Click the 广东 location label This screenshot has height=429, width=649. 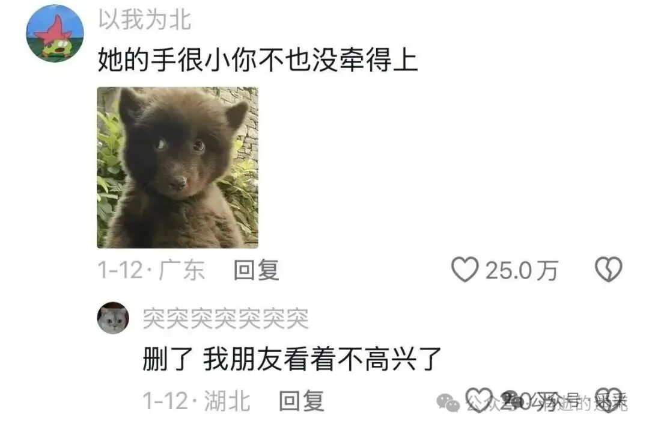pos(181,270)
